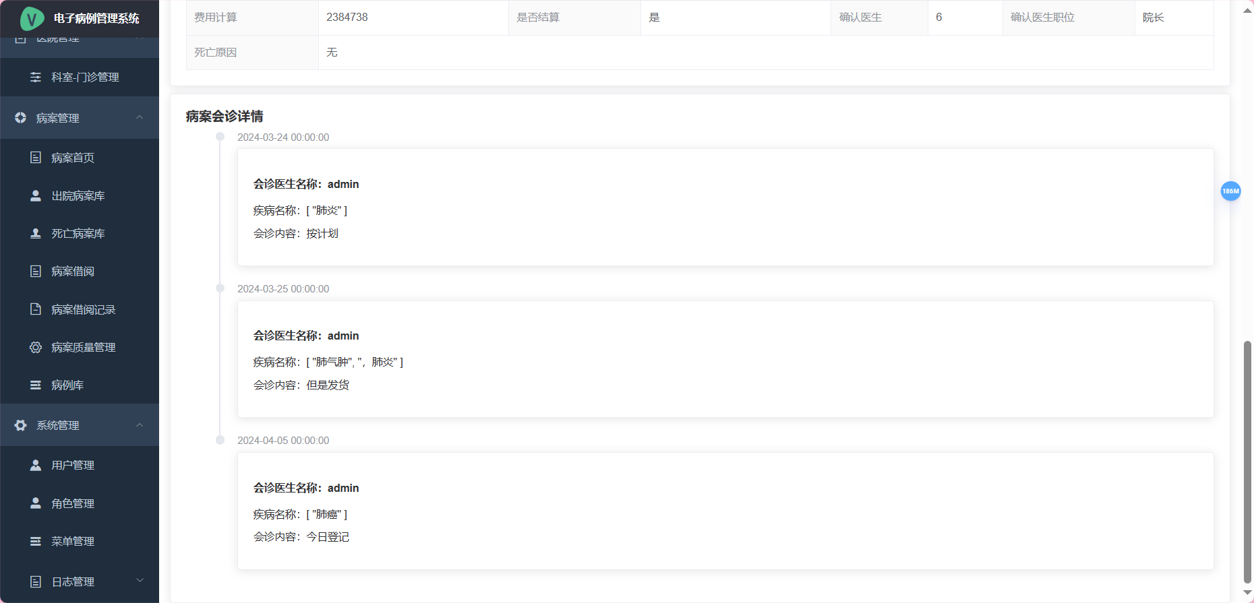
Task: Click 会诊内容：按计划 text
Action: point(296,234)
